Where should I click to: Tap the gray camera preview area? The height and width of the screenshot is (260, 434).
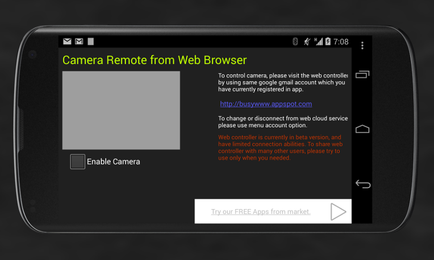[x=121, y=110]
